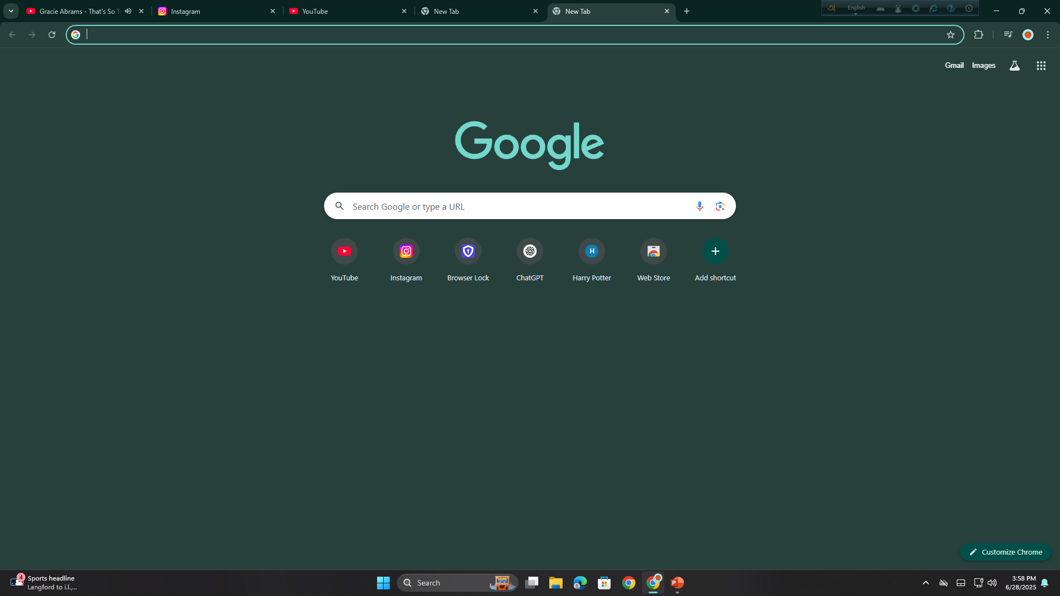Open the YouTube shortcut tile
1060x596 pixels.
[344, 260]
